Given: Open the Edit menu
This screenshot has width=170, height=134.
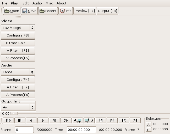Looking at the screenshot, I should pyautogui.click(x=25, y=3).
